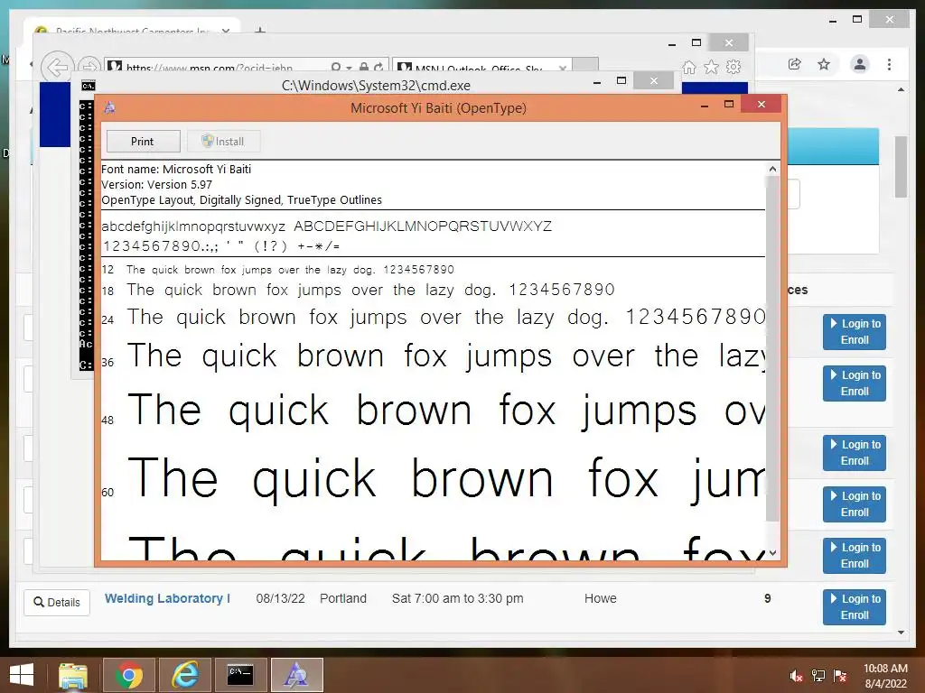Click the Internet Explorer refresh icon
This screenshot has height=693, width=925.
click(378, 68)
